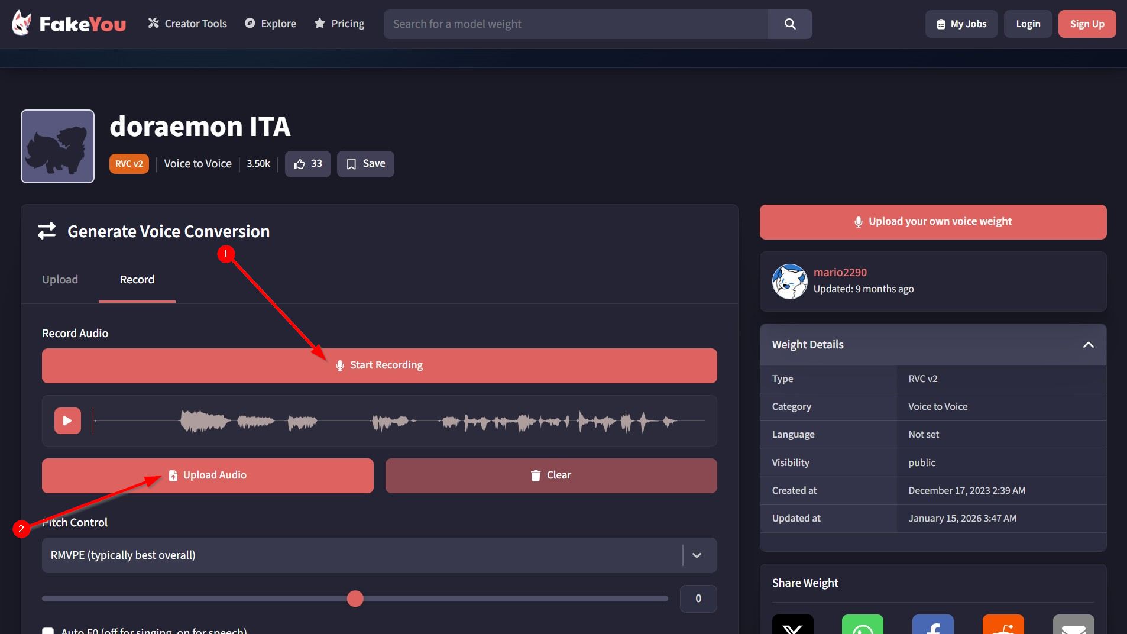1127x634 pixels.
Task: Click the magnifier search button
Action: (790, 24)
